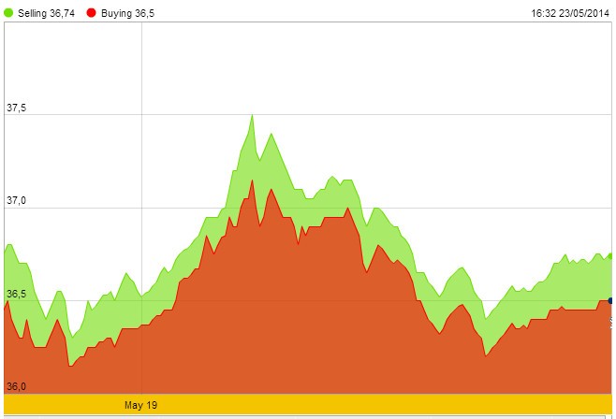616x419 pixels.
Task: Select the May 19 date label
Action: click(x=140, y=406)
